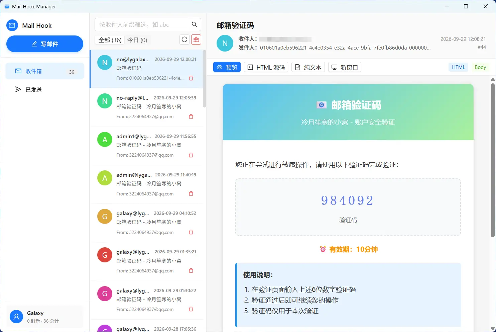The width and height of the screenshot is (496, 332).
Task: Open the admin@lyga... email at 11:40:19
Action: (x=146, y=184)
